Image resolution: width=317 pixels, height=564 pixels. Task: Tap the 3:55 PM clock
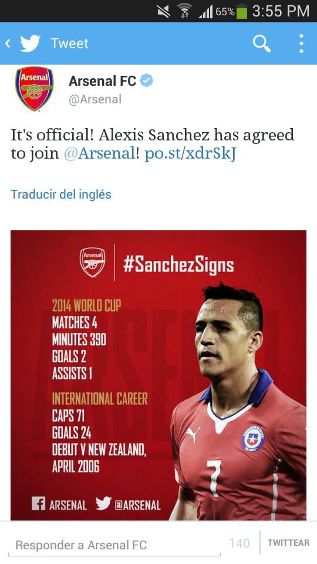[281, 11]
